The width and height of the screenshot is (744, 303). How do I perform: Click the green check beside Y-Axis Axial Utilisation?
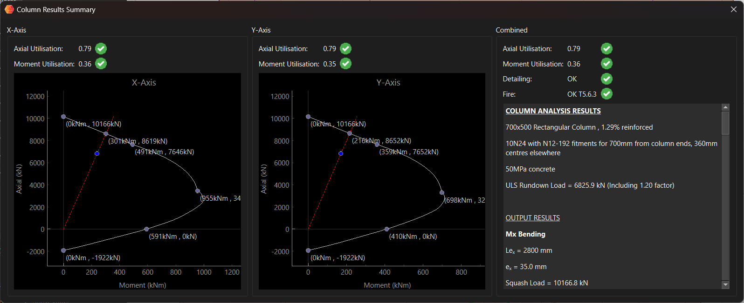pos(345,49)
